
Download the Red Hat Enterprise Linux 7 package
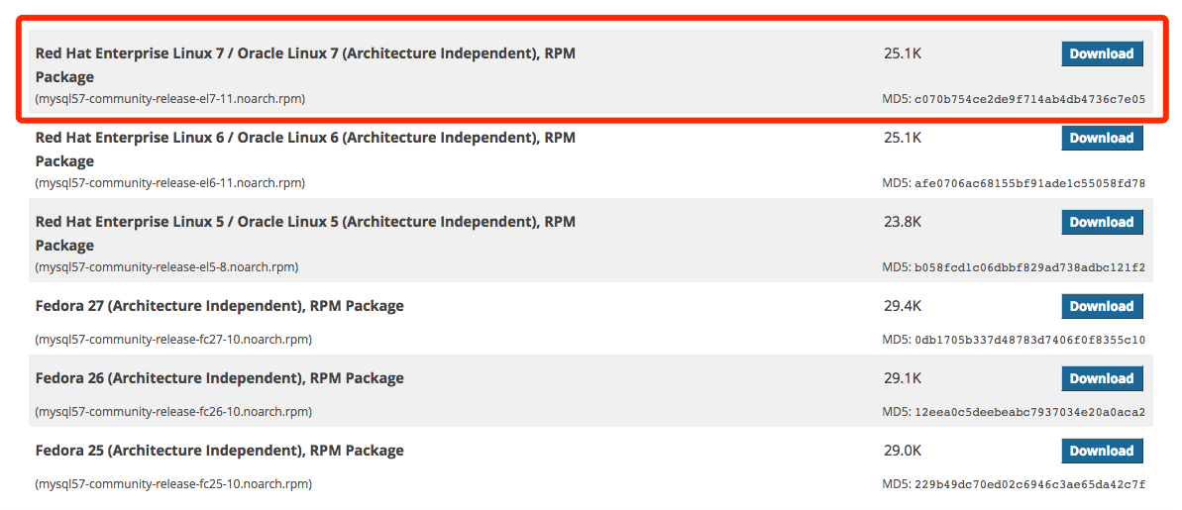(1102, 53)
